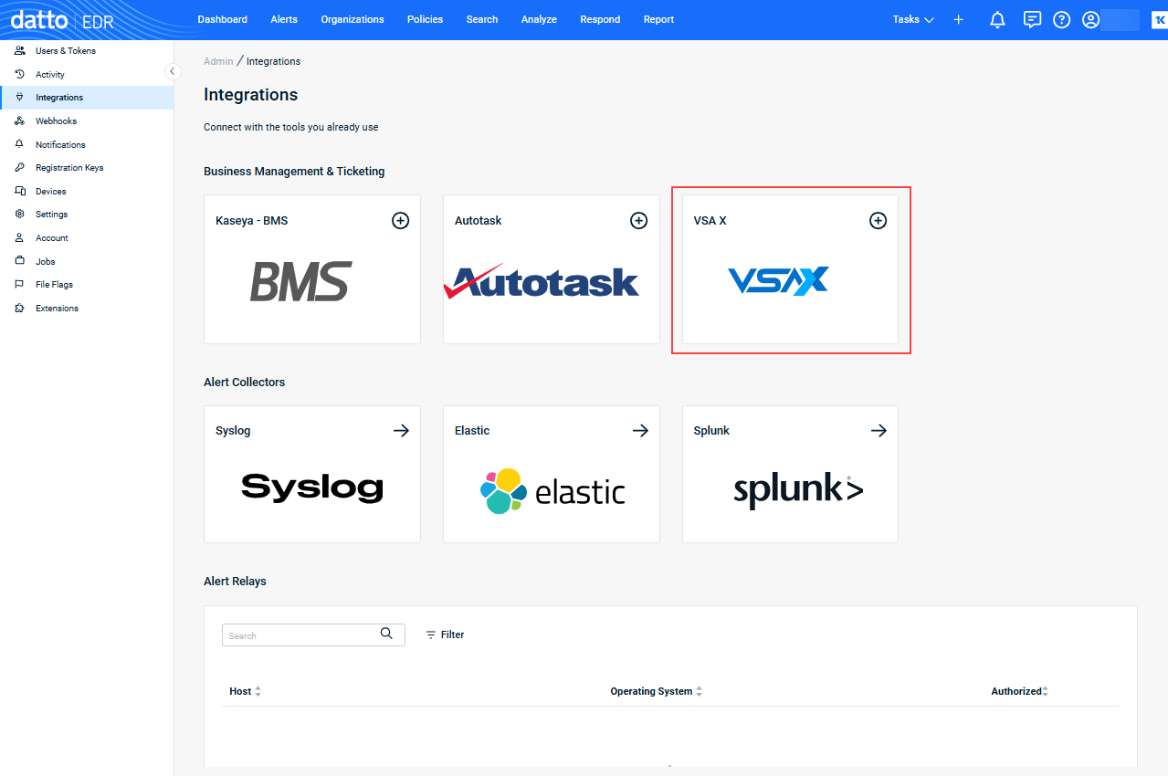This screenshot has width=1168, height=776.
Task: Open the Splunk collector arrow
Action: coord(879,431)
